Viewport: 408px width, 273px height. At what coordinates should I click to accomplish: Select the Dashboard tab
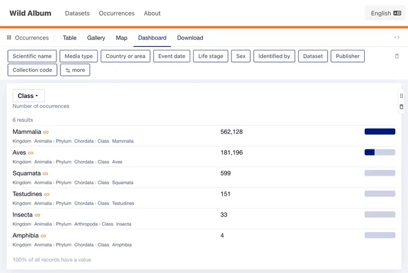[x=152, y=38]
